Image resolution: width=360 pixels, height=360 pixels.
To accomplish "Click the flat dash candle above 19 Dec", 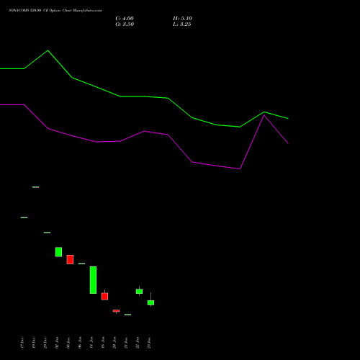I will coord(35,187).
